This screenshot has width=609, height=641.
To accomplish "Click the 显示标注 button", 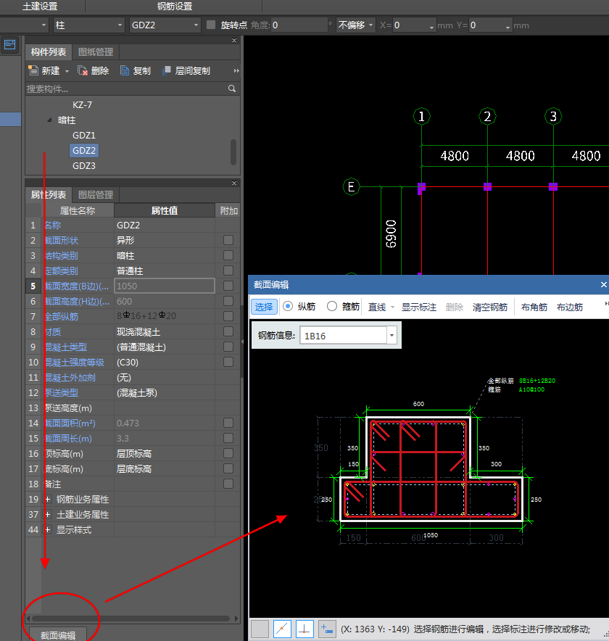I will 419,307.
